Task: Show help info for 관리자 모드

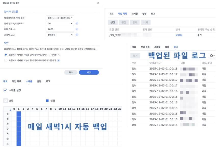Action: pyautogui.click(x=77, y=35)
